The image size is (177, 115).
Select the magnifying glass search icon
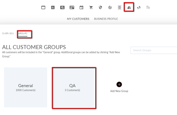[62, 7]
